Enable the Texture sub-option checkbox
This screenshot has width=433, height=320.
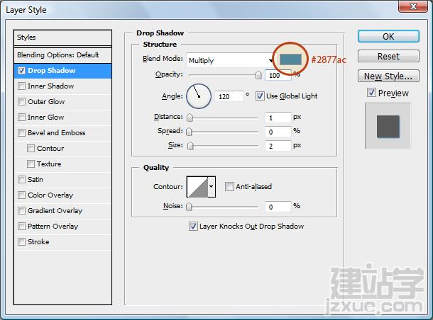31,164
